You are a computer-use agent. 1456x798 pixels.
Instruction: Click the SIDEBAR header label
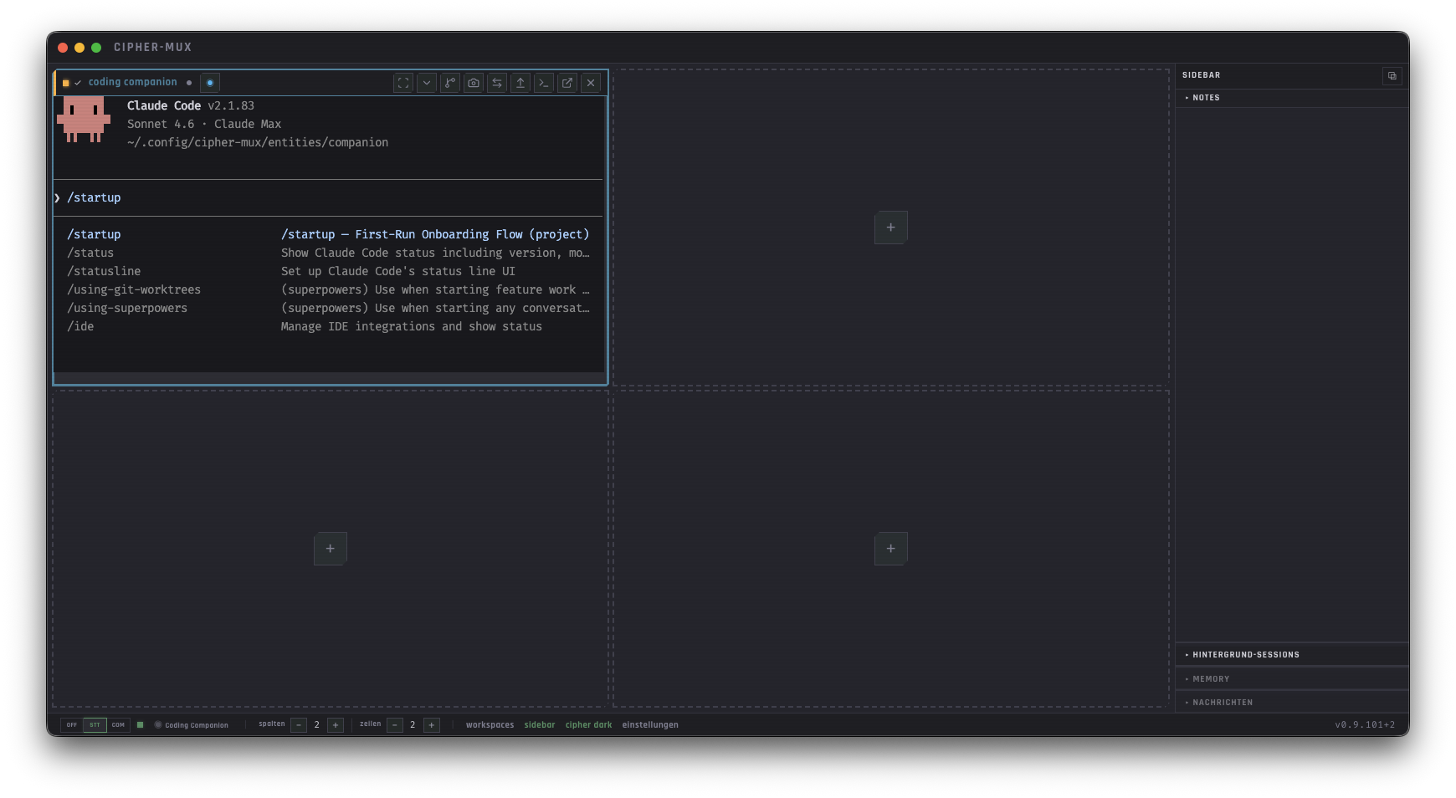(1202, 75)
